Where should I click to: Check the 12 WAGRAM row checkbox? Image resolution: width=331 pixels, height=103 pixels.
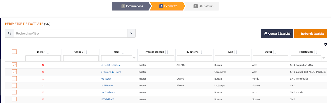[14, 99]
